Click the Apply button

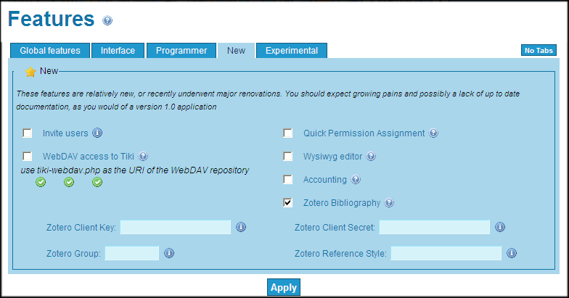tap(284, 287)
